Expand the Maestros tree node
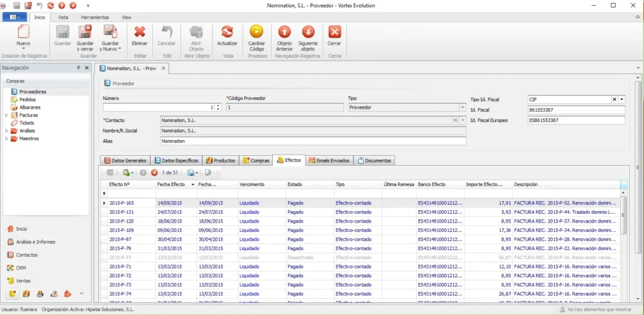The height and width of the screenshot is (315, 644). tap(6, 139)
